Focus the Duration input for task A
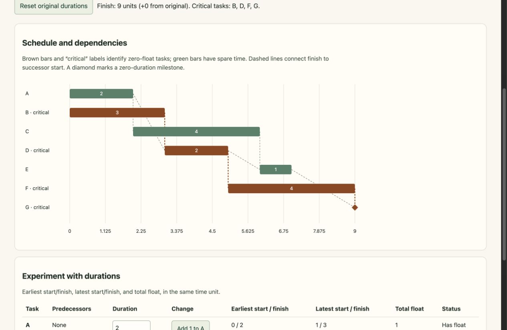This screenshot has height=330, width=507. pos(131,326)
